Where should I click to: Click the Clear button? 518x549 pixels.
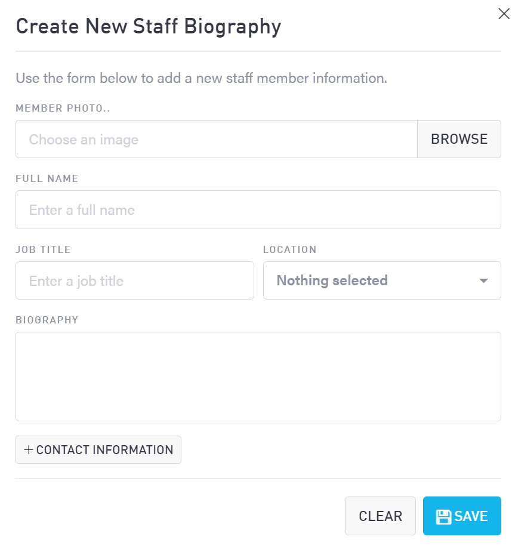click(380, 516)
